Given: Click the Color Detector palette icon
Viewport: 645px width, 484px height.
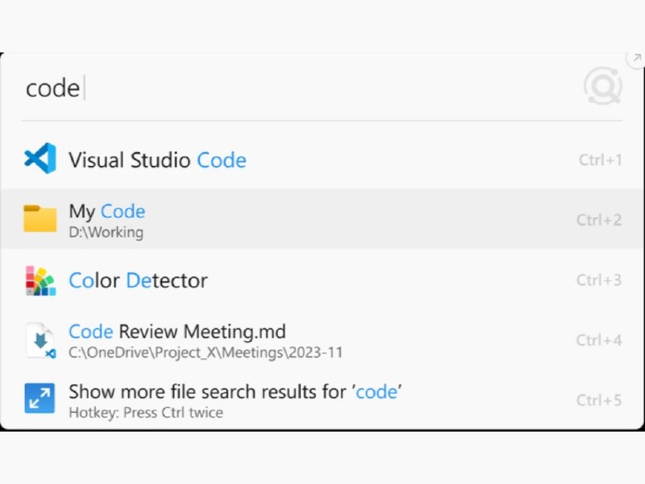Looking at the screenshot, I should click(40, 281).
